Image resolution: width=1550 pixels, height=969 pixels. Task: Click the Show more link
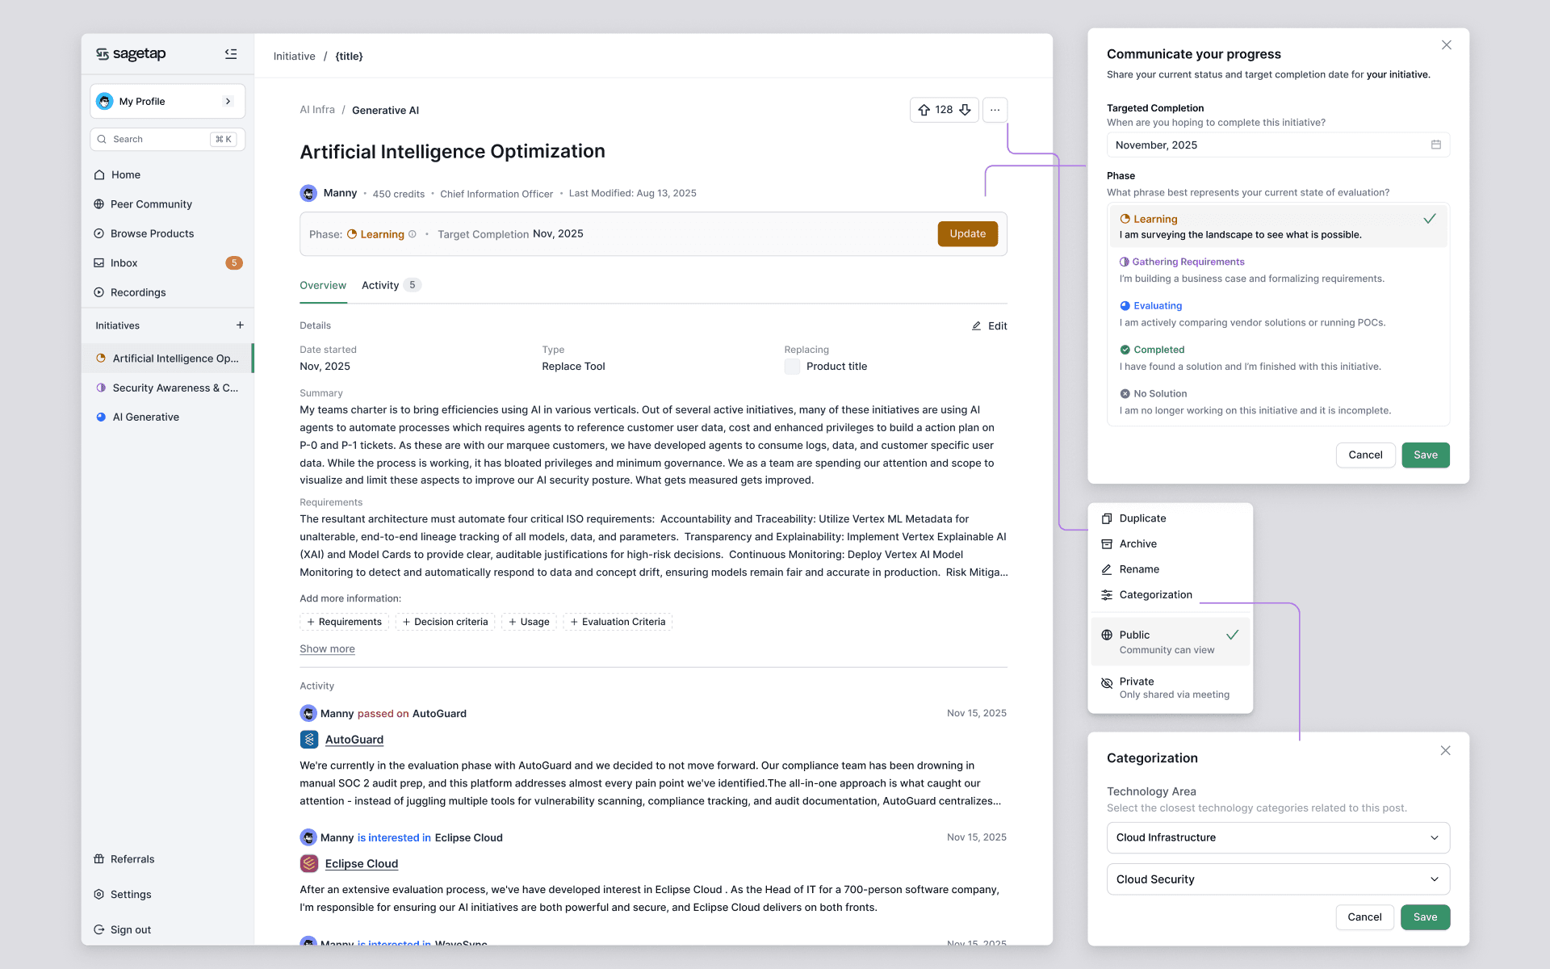click(327, 649)
